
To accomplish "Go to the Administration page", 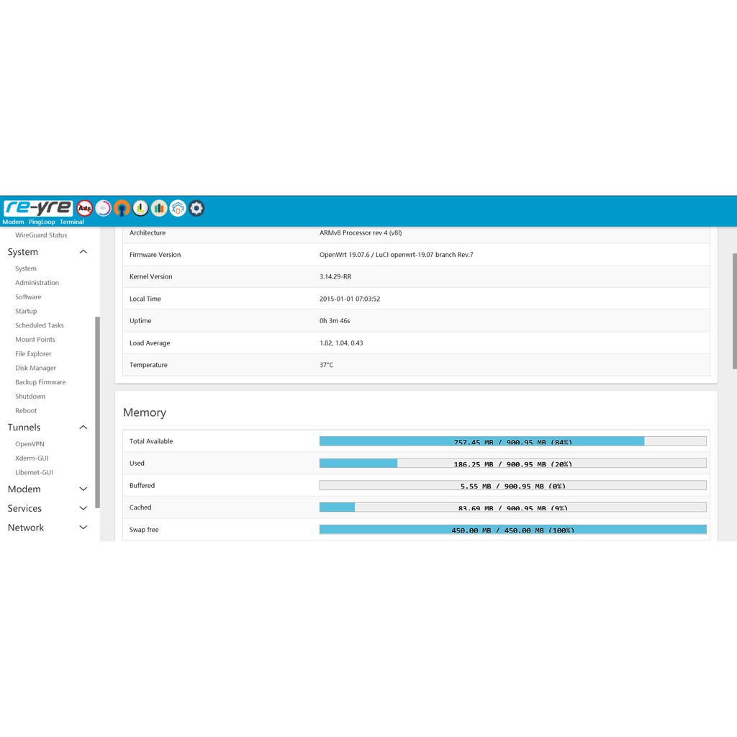I will tap(37, 282).
